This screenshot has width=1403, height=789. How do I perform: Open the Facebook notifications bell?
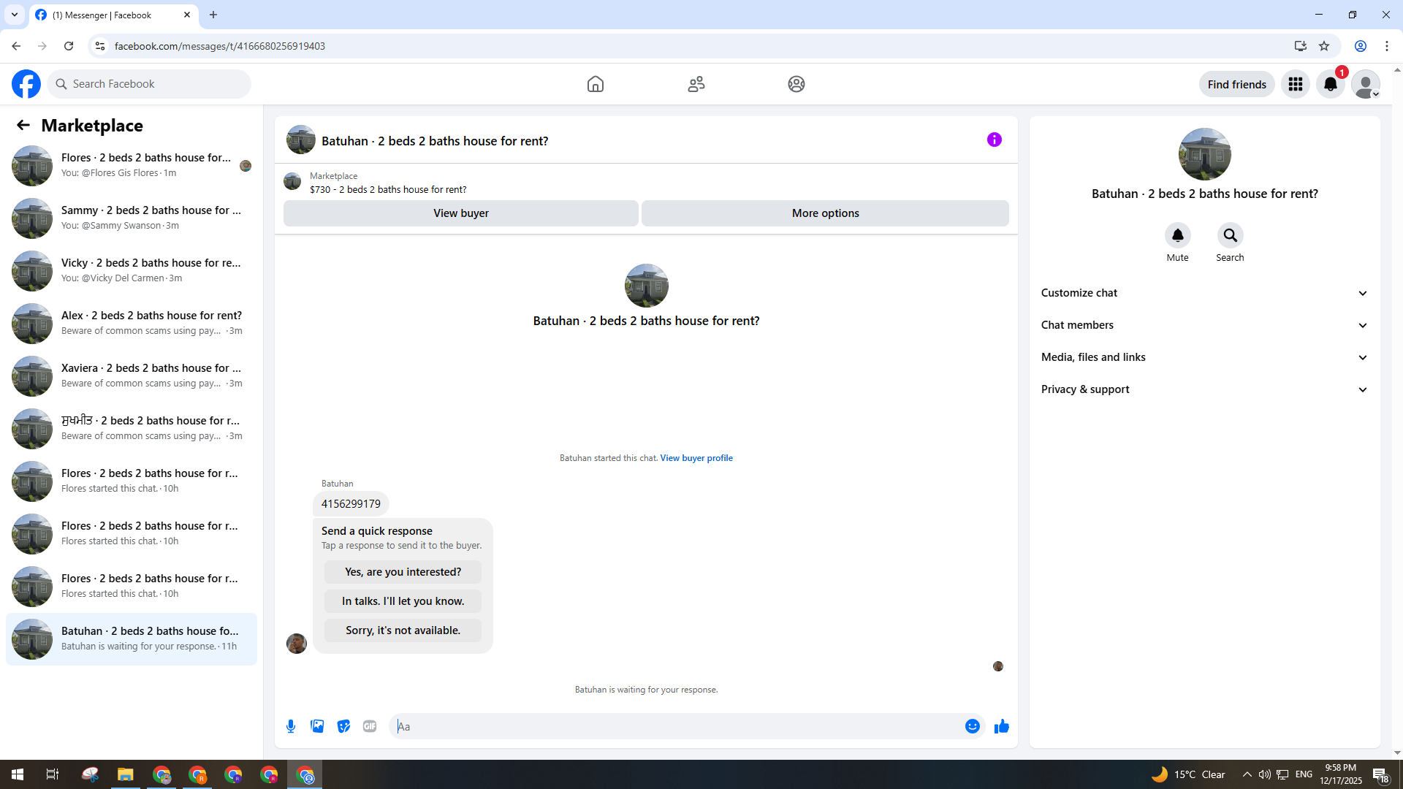1330,84
